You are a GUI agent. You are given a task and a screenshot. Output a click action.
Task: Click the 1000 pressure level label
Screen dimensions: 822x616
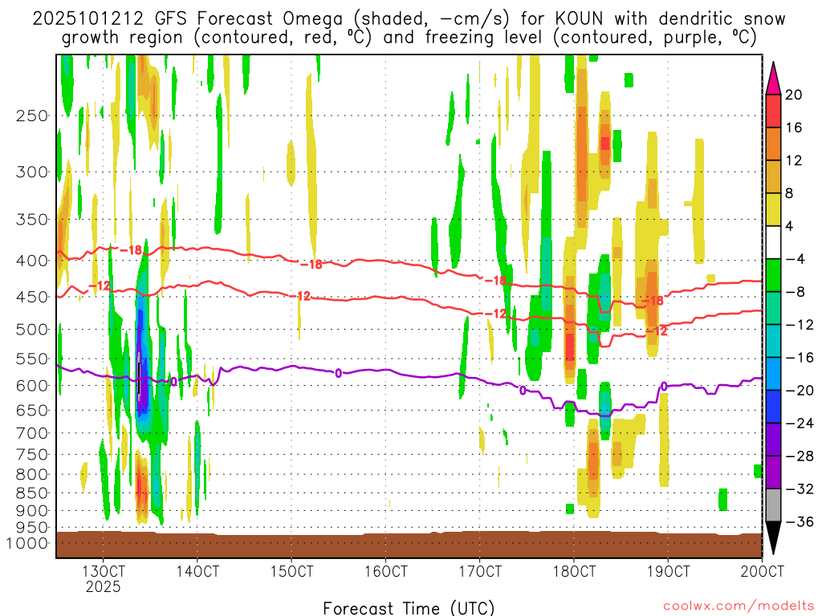coord(26,543)
